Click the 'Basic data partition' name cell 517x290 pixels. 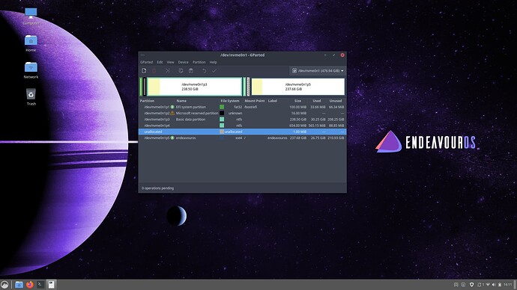pyautogui.click(x=190, y=120)
